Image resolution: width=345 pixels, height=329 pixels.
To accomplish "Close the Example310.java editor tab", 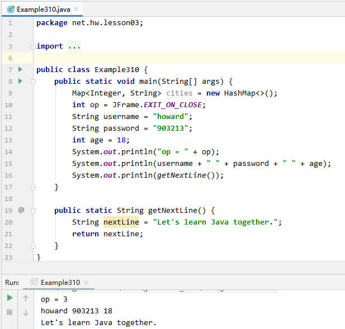I will [x=76, y=9].
